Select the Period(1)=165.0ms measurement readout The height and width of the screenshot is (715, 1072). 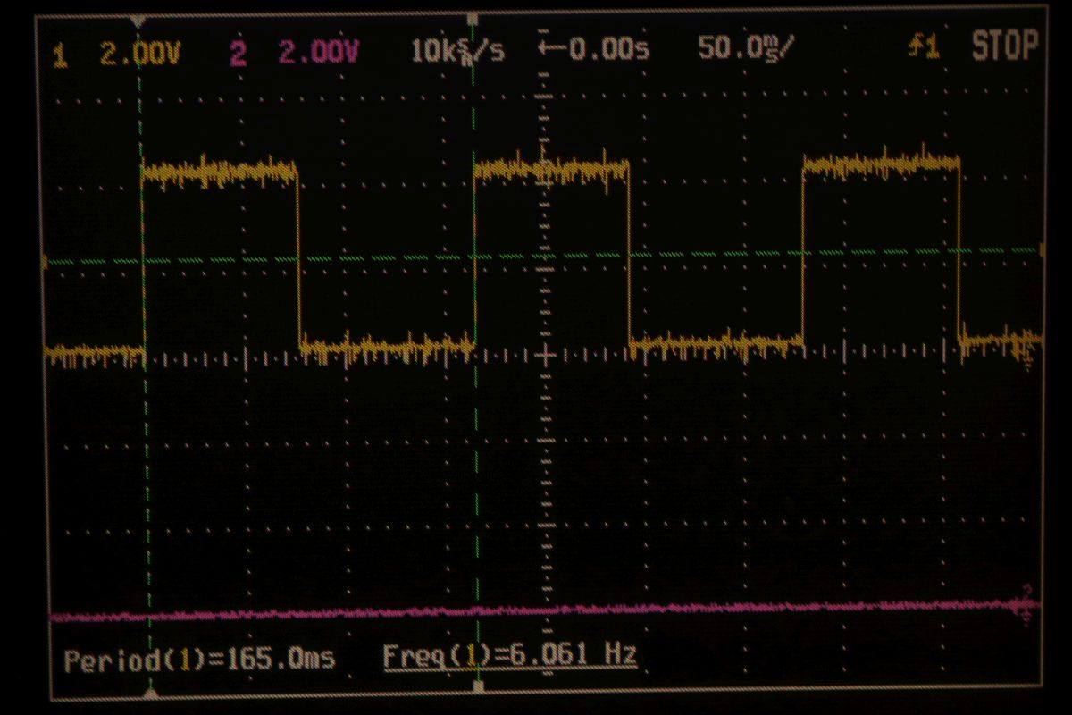tap(199, 660)
